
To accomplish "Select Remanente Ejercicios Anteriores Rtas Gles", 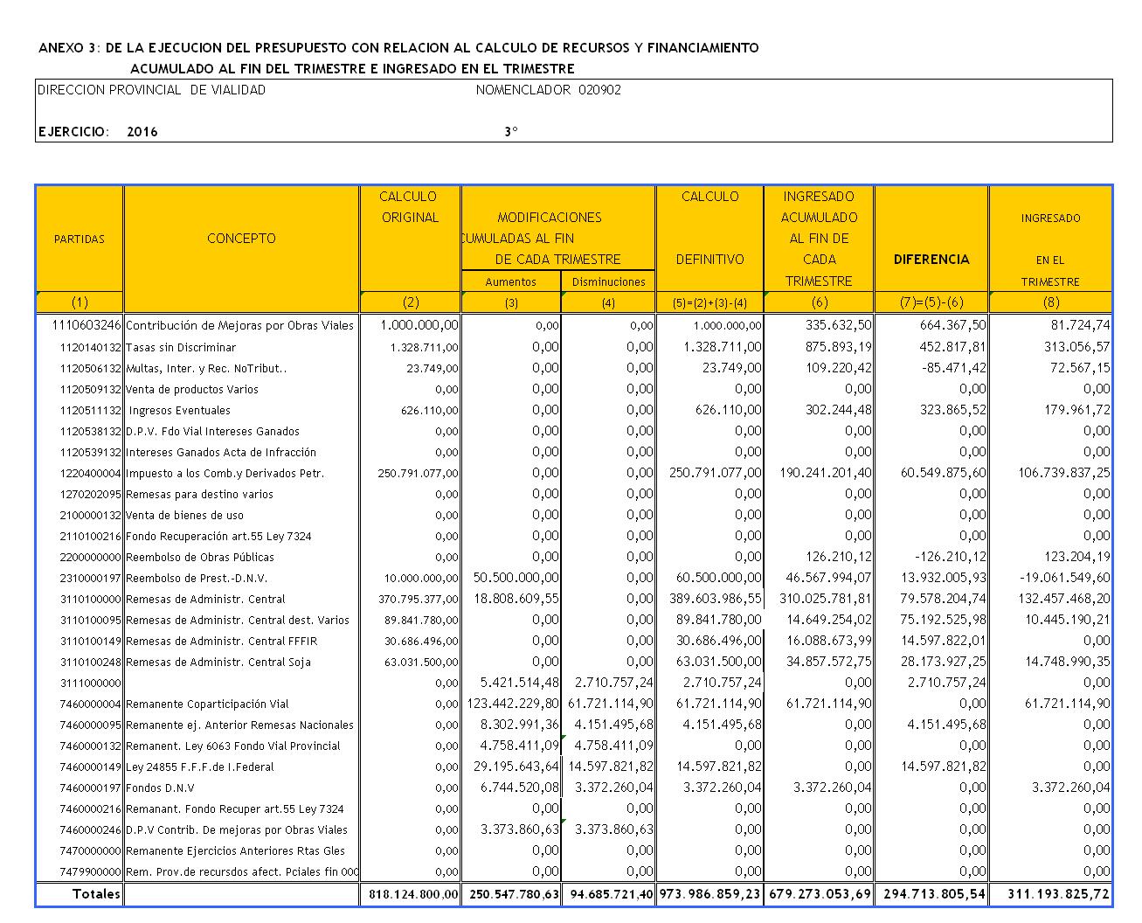I will [x=235, y=850].
